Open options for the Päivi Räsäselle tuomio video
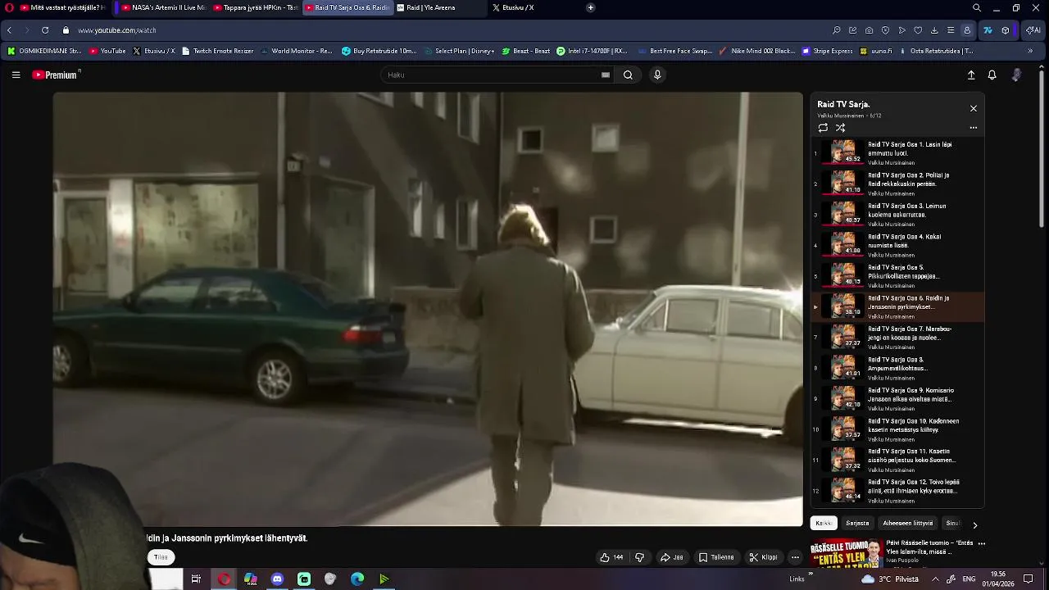Image resolution: width=1049 pixels, height=590 pixels. [x=982, y=543]
